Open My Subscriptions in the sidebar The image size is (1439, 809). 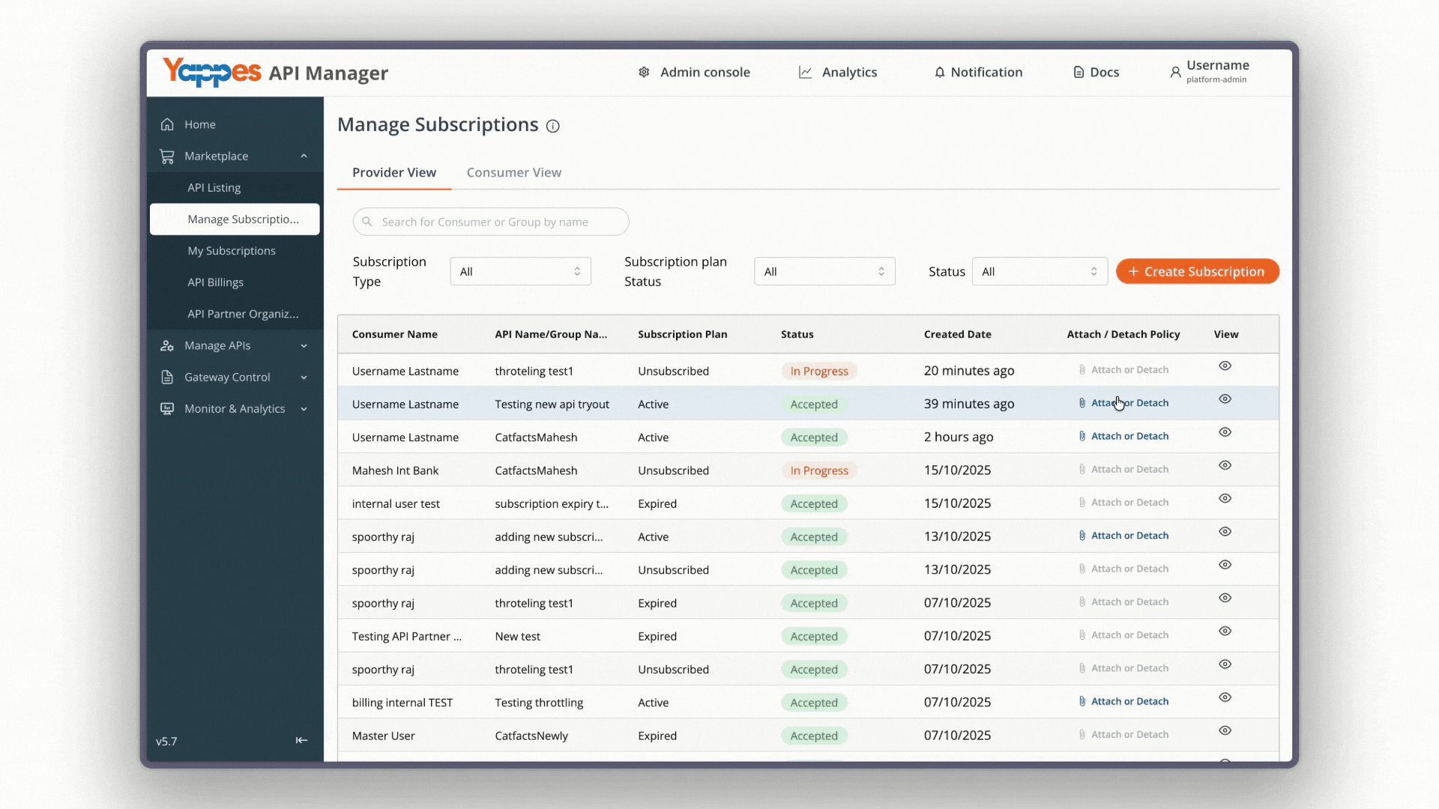pos(232,251)
